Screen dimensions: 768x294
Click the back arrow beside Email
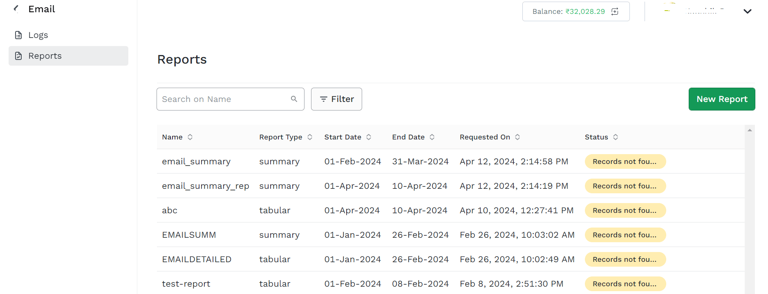[x=16, y=9]
